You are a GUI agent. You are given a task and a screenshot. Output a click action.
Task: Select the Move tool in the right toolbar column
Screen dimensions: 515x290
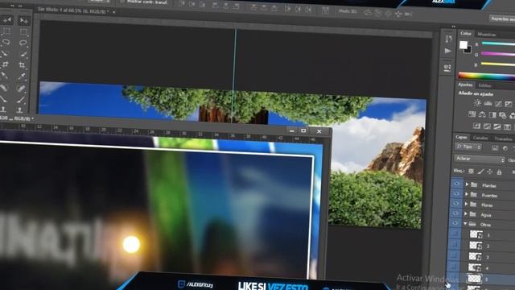23,21
